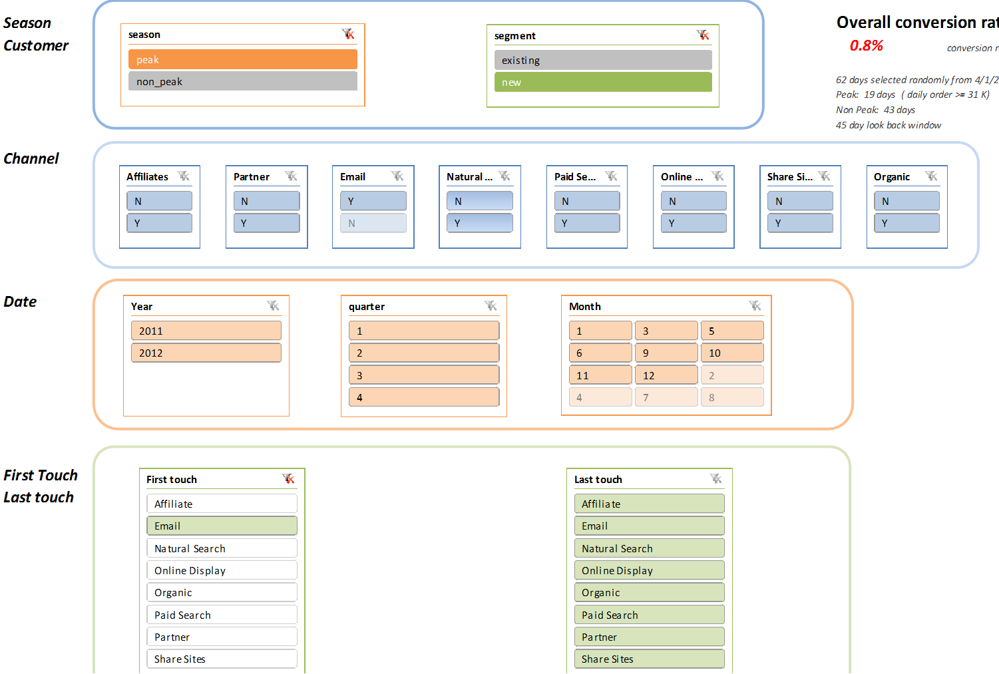Choose quarter 3 in quarter slicer
The height and width of the screenshot is (674, 999).
click(x=423, y=375)
